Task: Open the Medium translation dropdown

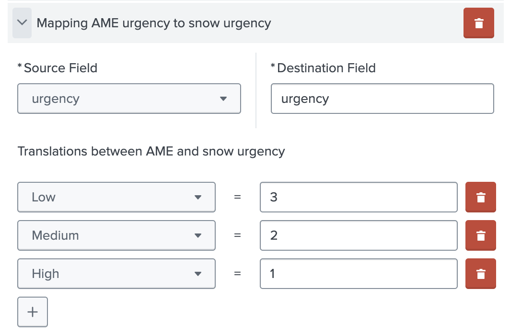Action: (x=116, y=235)
